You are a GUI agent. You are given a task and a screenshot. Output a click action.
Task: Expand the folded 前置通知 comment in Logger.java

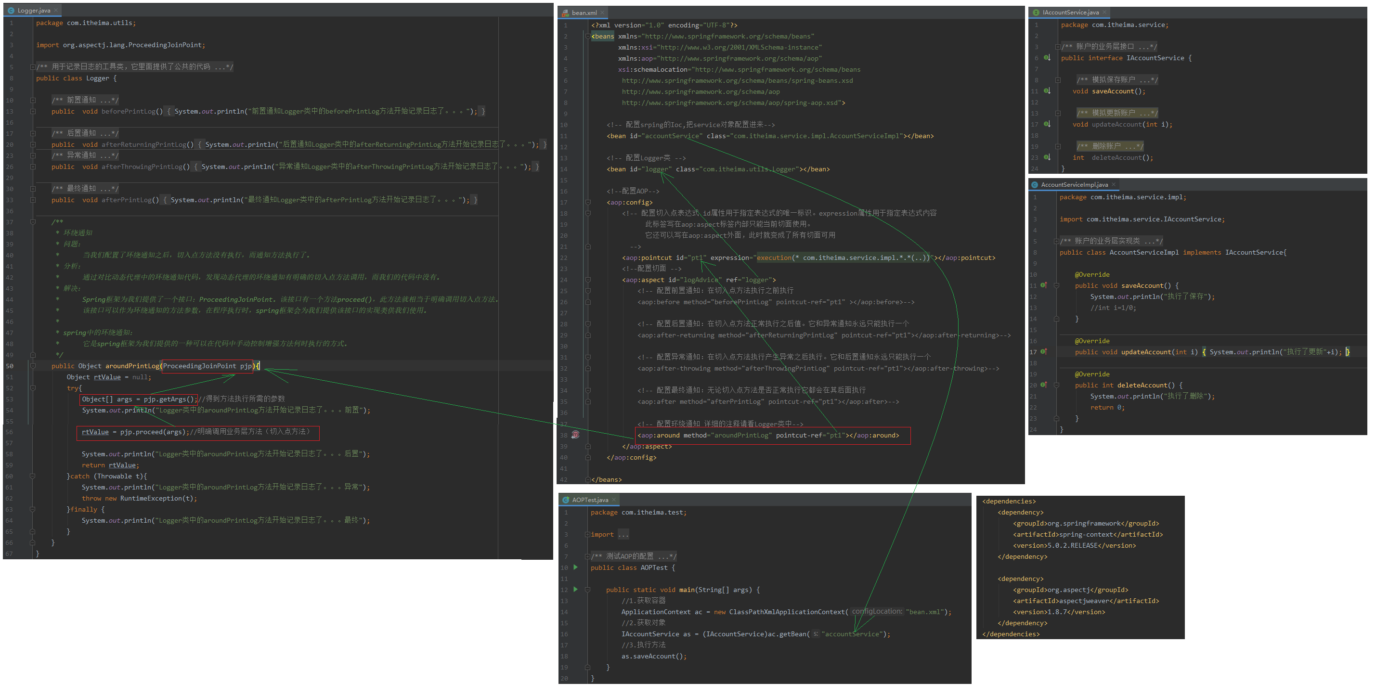point(33,101)
